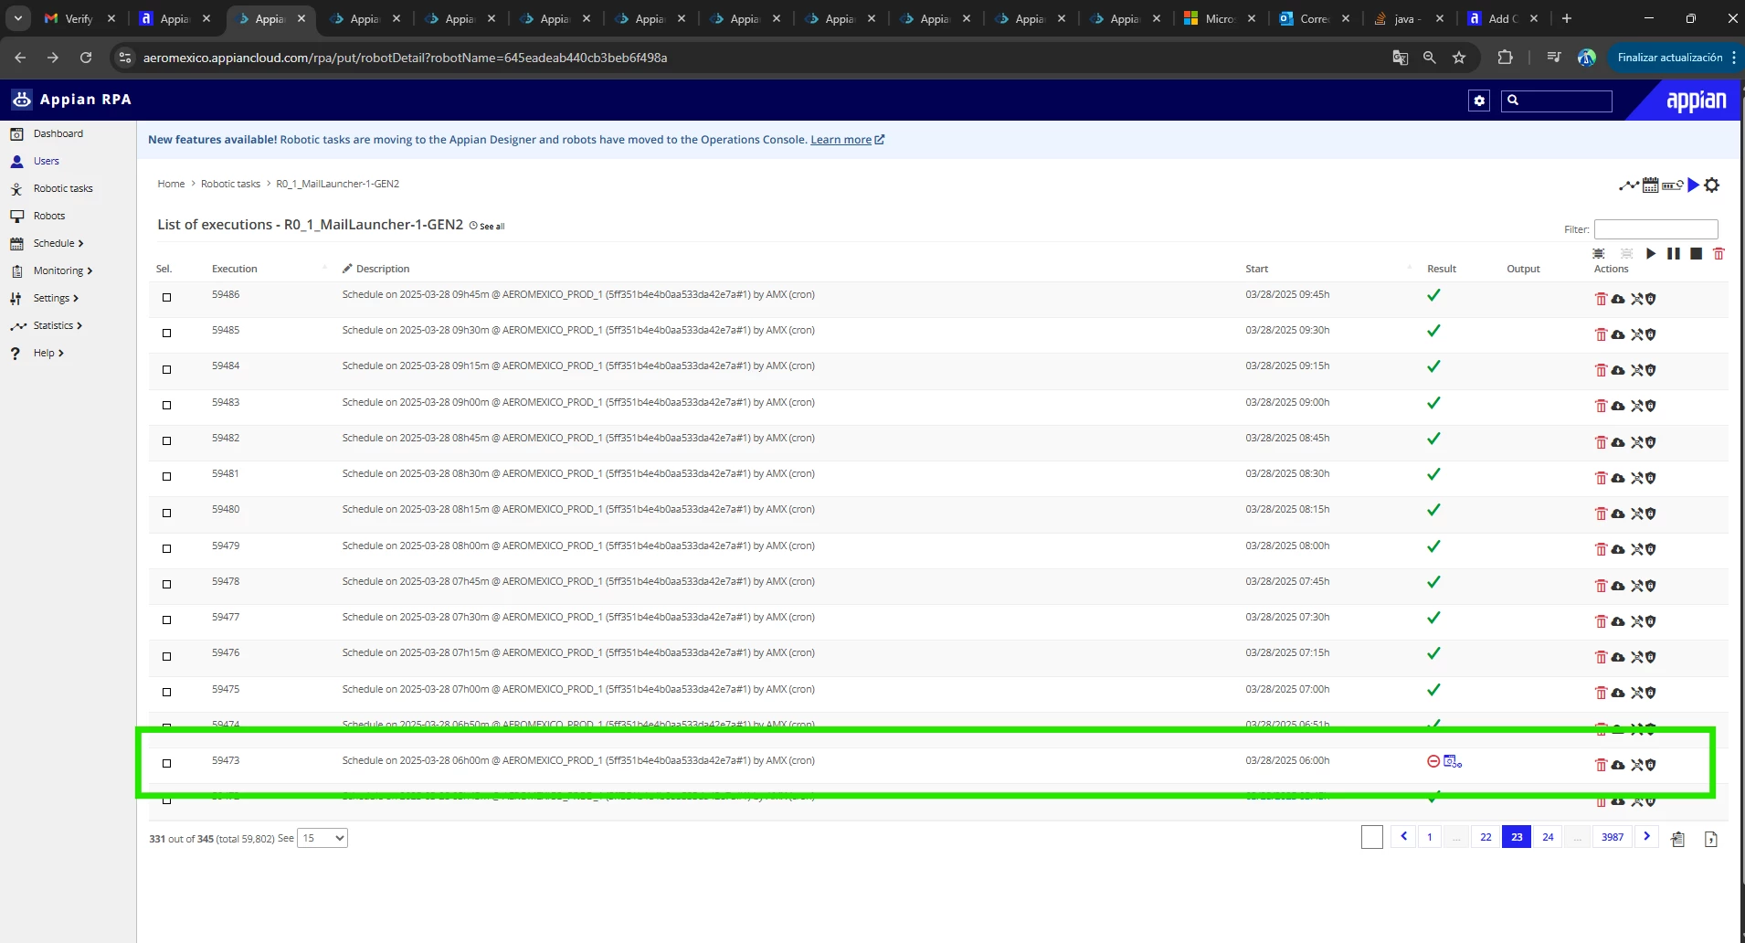Download artifacts cloud icon for execution 59485
The image size is (1745, 943).
point(1618,334)
